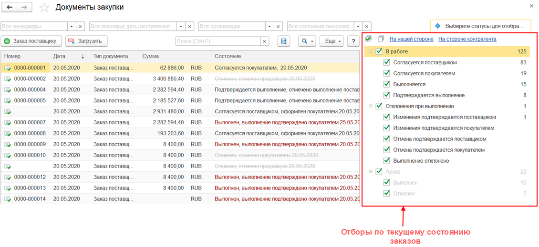Open the На нашей стороне link
539x247 pixels.
click(x=411, y=39)
